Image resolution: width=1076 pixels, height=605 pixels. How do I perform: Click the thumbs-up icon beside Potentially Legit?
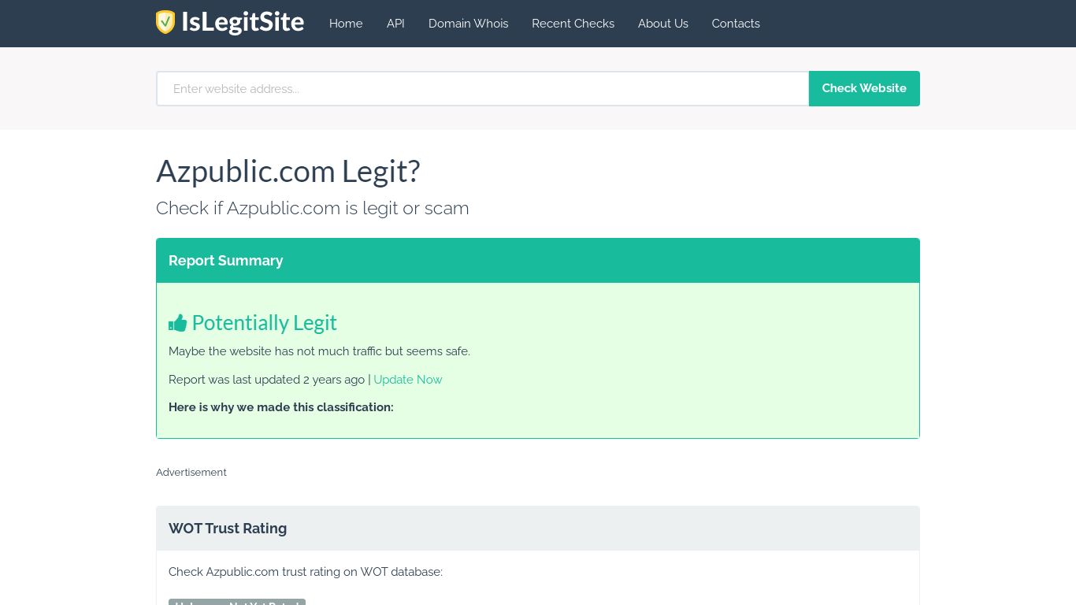pos(177,323)
